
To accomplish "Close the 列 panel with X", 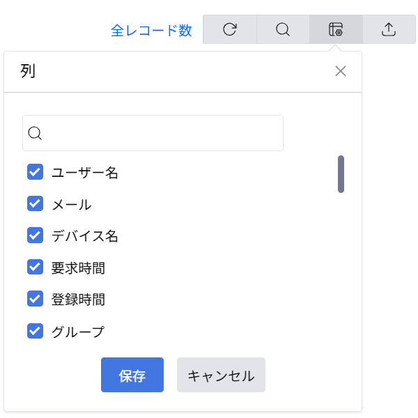I will pos(341,71).
